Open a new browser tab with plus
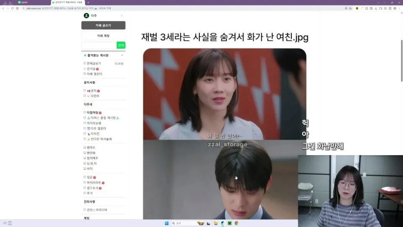The height and width of the screenshot is (227, 403). pos(88,3)
